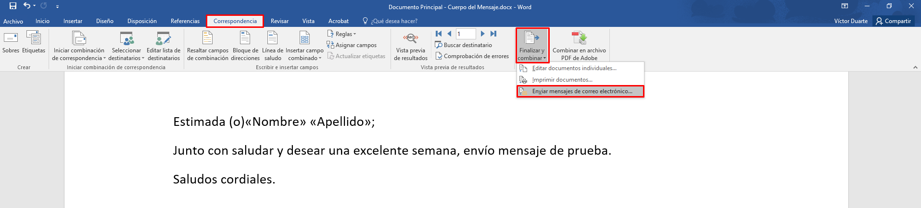Click Combinar en archivo PDF de Adobe
Image resolution: width=921 pixels, height=208 pixels.
point(579,46)
